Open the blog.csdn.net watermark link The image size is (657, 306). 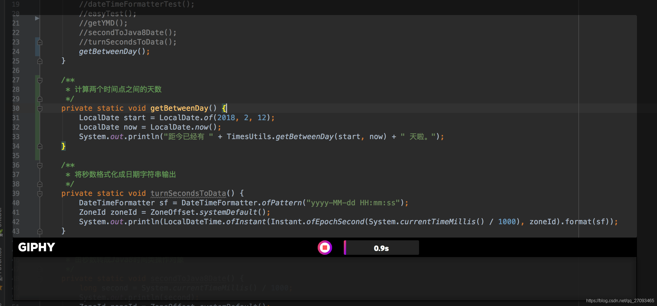pos(620,301)
